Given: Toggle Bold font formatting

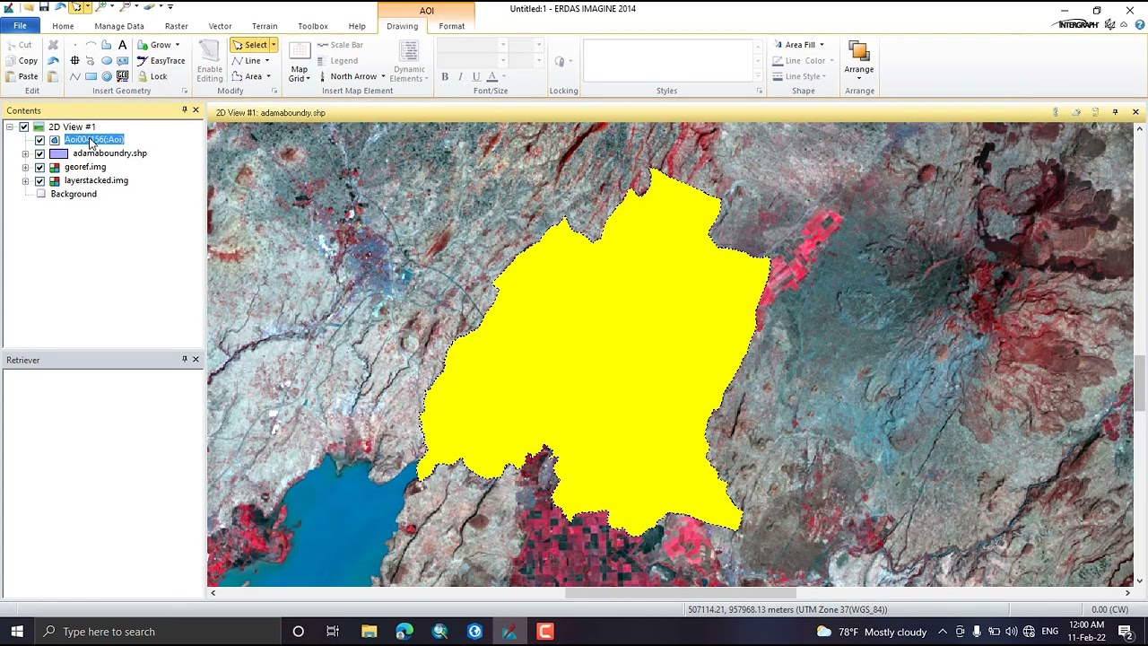Looking at the screenshot, I should (x=445, y=76).
